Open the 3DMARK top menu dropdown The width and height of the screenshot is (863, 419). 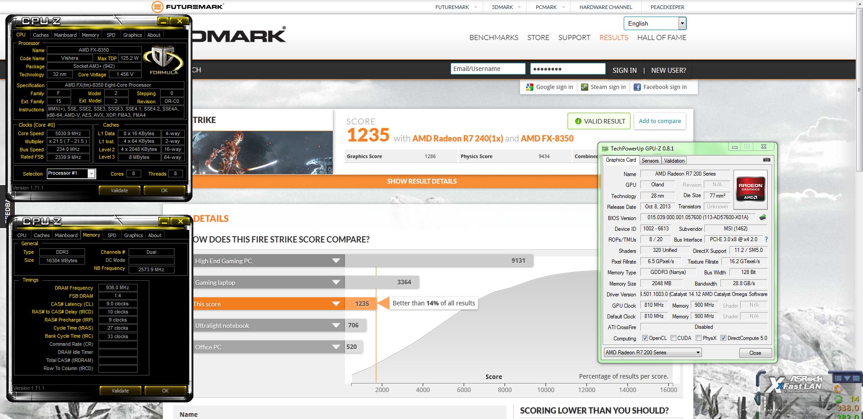(519, 7)
